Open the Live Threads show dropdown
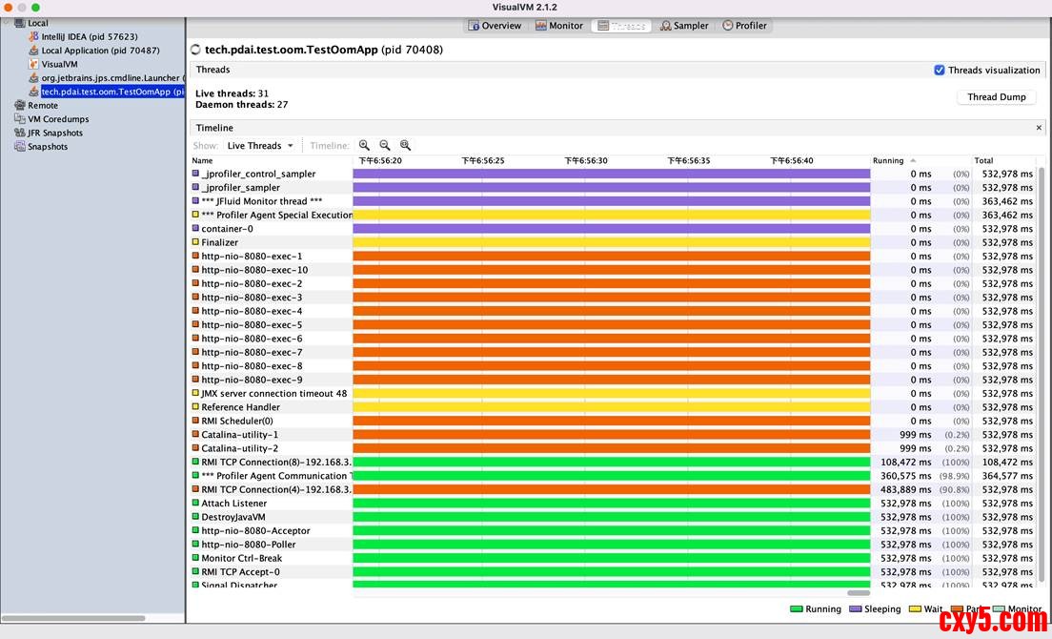This screenshot has height=639, width=1052. [260, 146]
